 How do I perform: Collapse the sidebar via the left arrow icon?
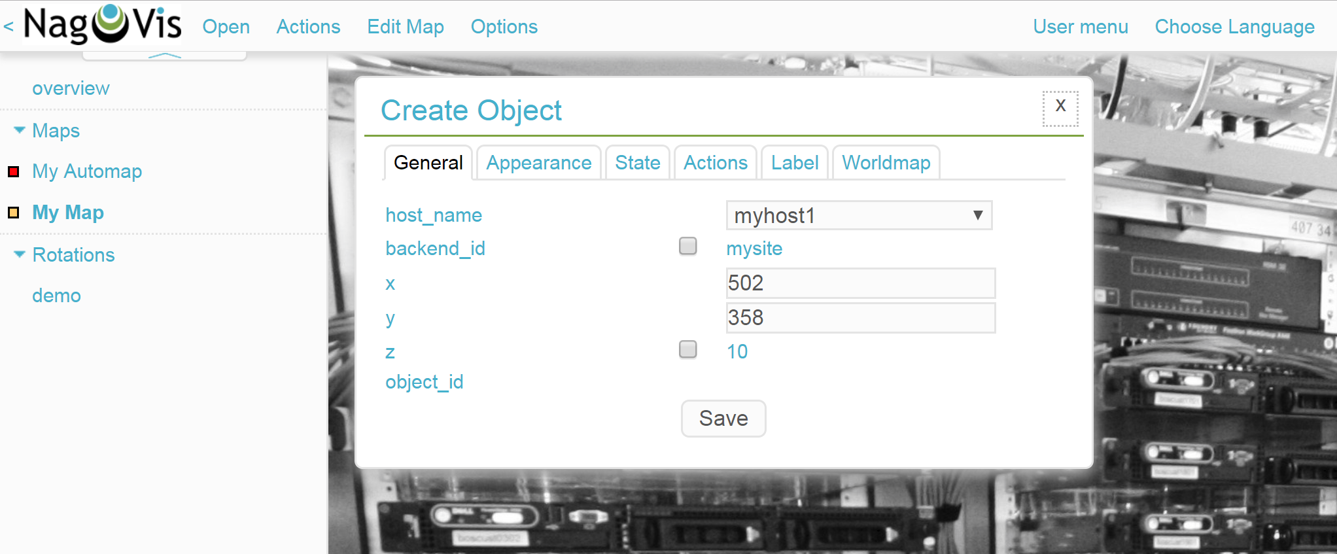pyautogui.click(x=8, y=26)
